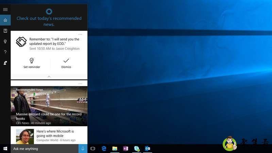Click the microphone icon to speak
The image size is (272, 153).
83,149
